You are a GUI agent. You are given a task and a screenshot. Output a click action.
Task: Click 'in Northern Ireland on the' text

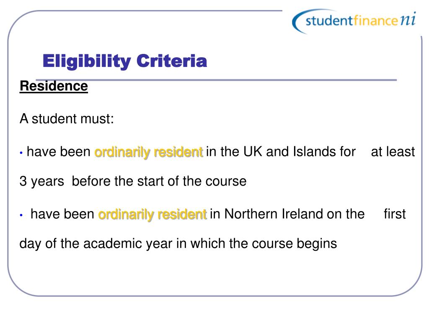(287, 214)
